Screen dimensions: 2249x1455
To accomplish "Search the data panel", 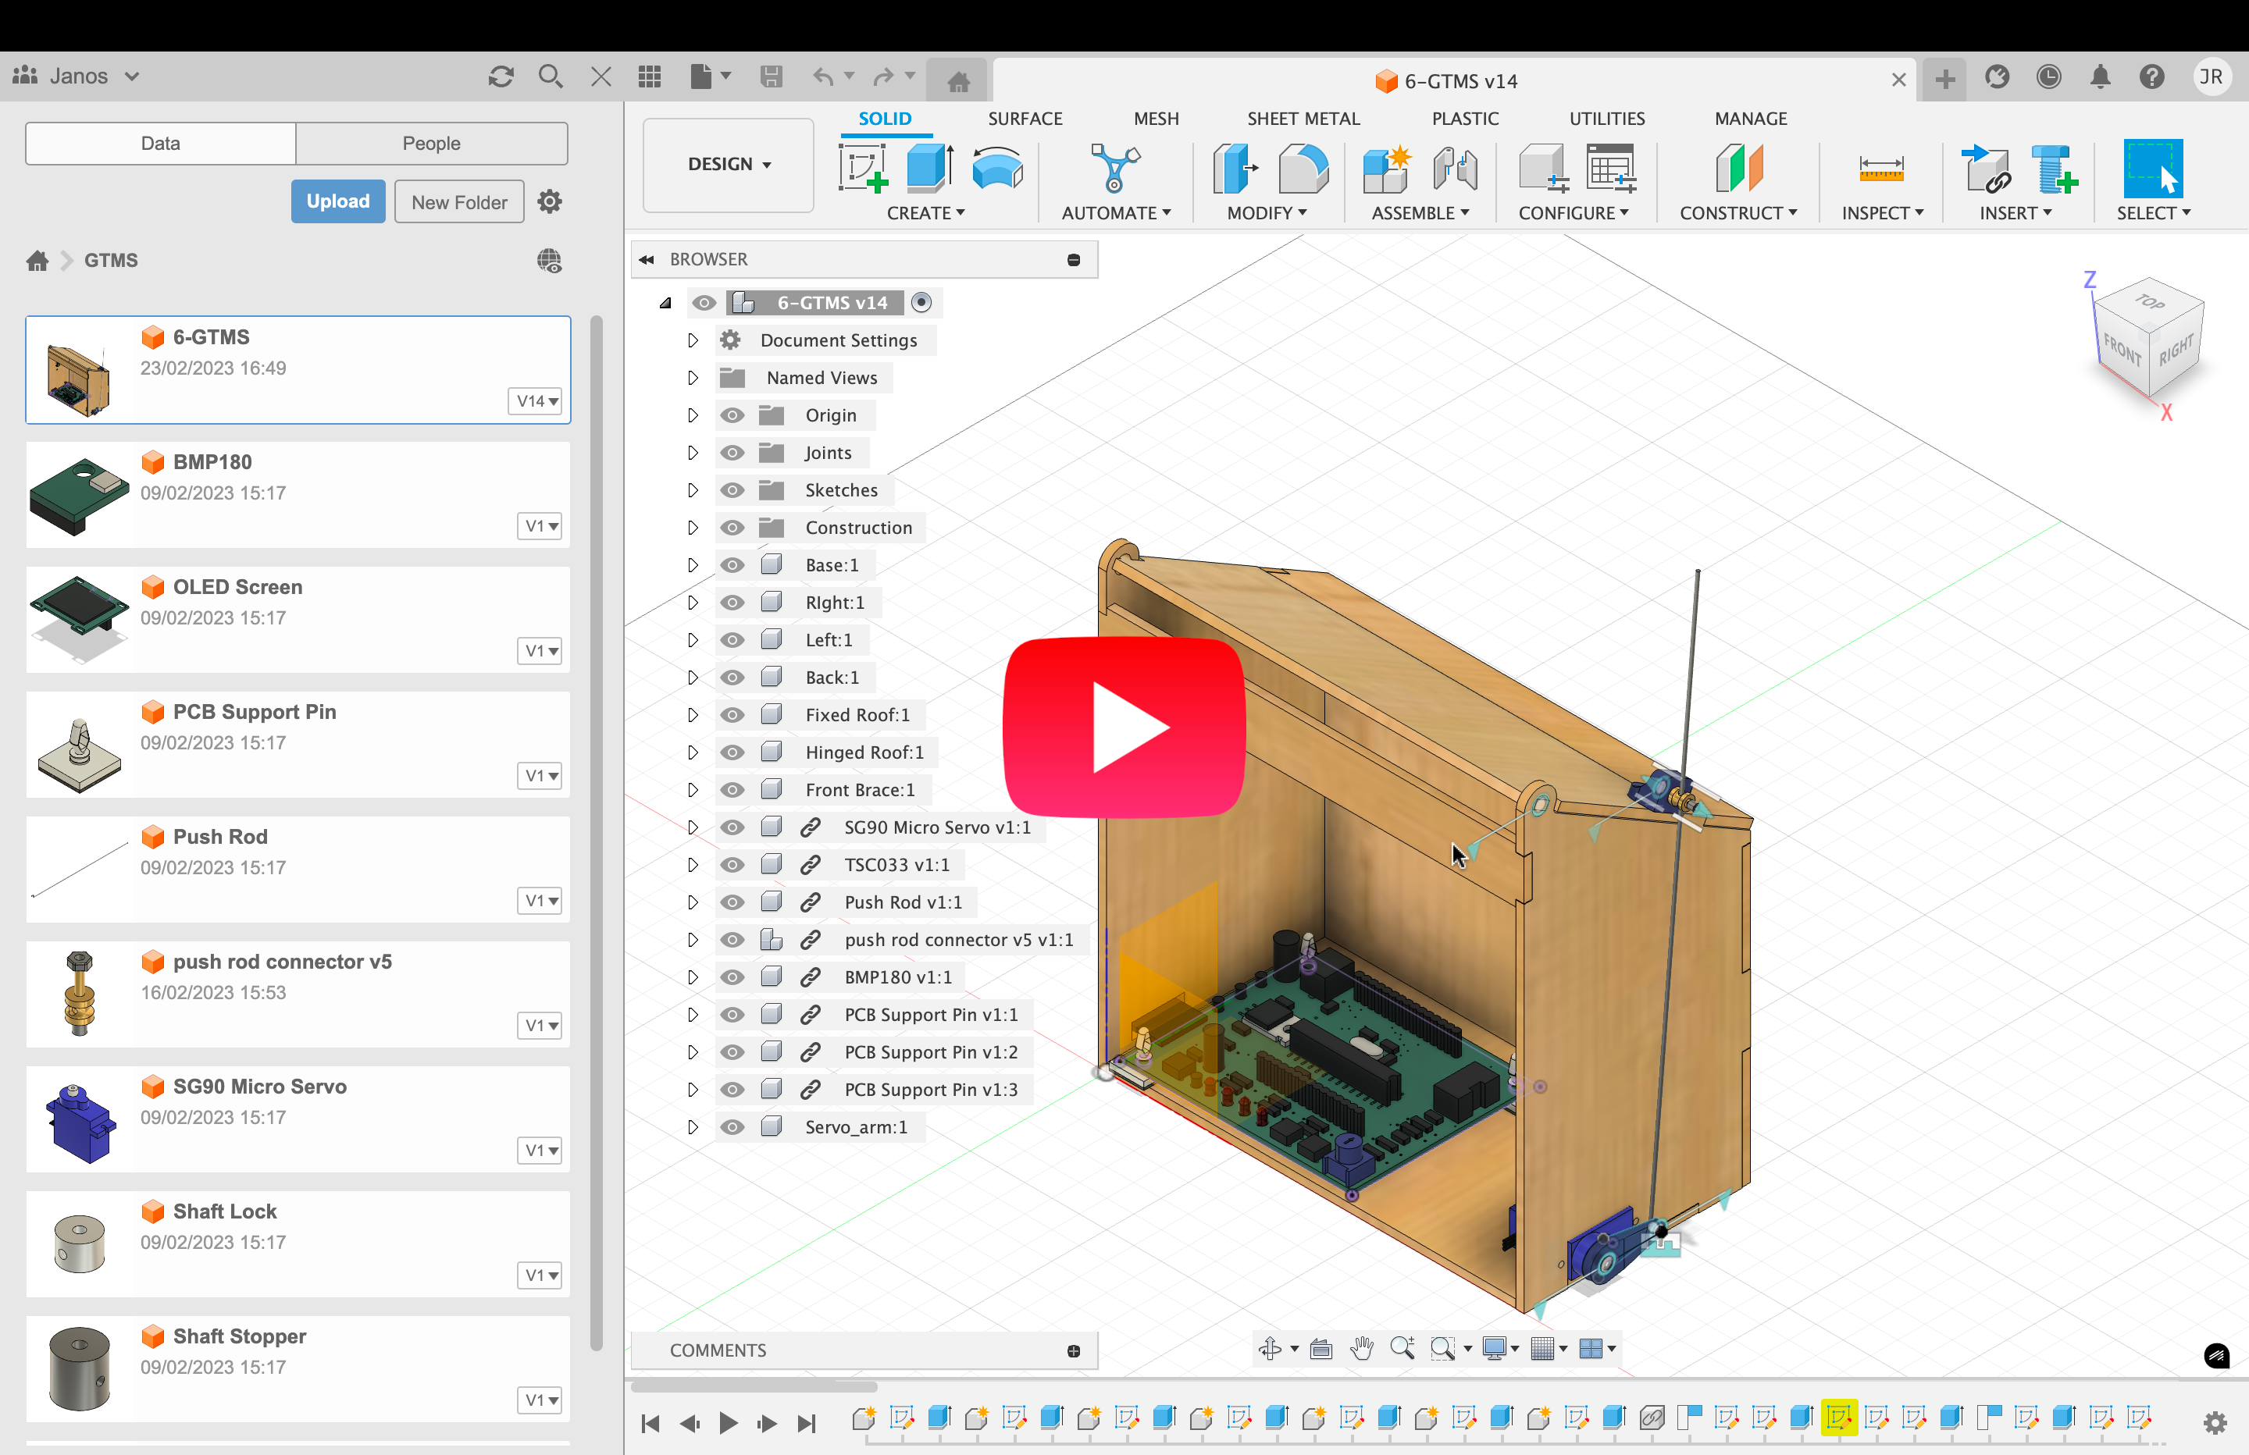I will (x=550, y=76).
